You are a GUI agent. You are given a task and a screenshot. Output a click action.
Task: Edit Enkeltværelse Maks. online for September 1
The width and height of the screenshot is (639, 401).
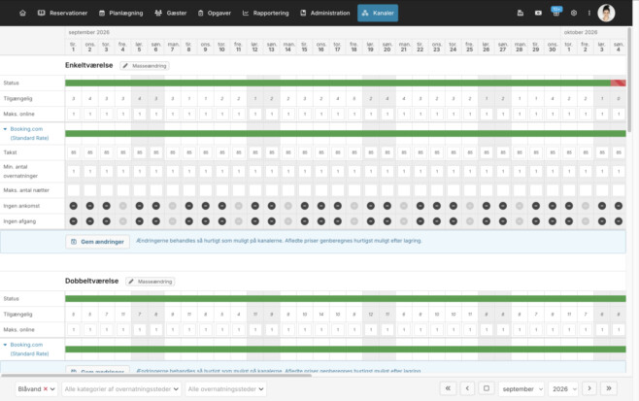coord(74,115)
